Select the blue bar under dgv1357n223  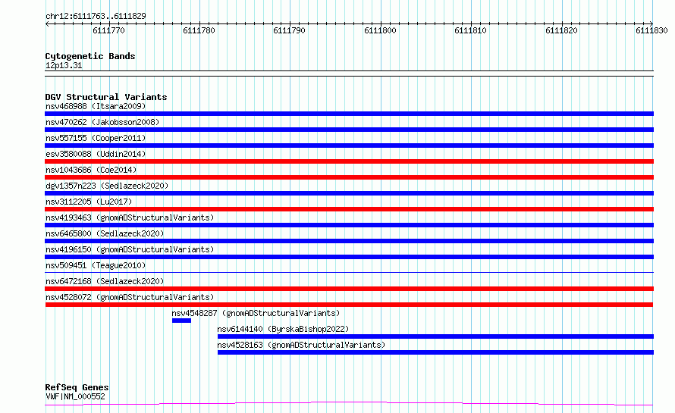(349, 193)
